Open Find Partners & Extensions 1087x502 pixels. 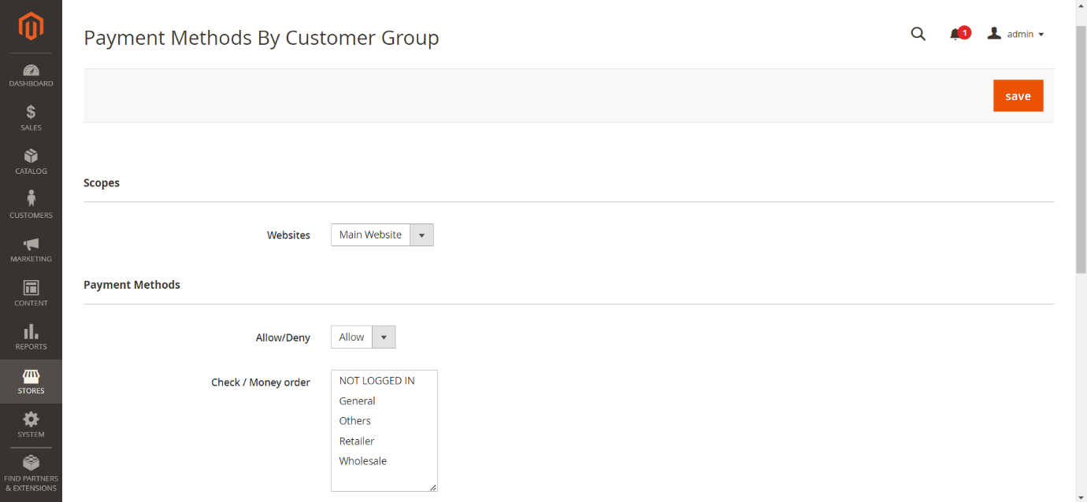(x=31, y=472)
